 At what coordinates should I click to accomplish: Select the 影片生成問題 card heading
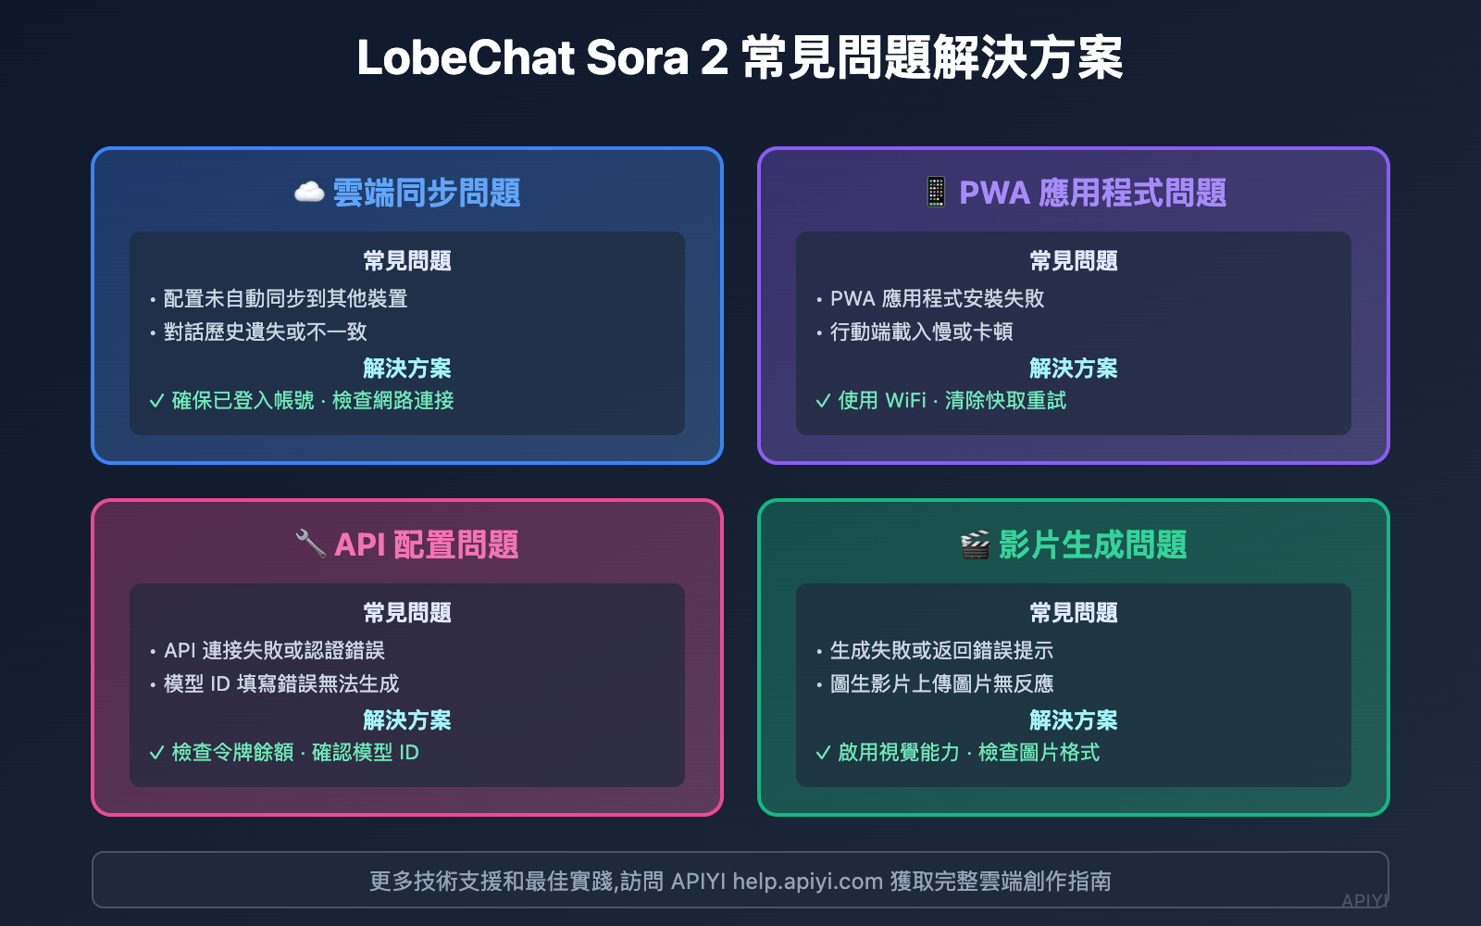(1092, 544)
